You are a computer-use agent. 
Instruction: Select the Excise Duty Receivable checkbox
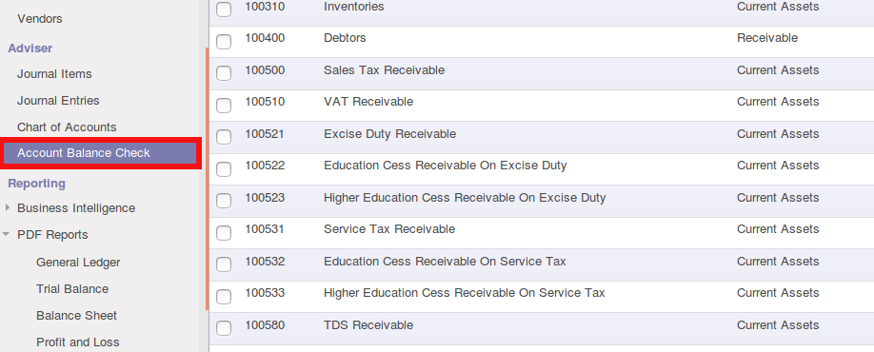point(224,137)
